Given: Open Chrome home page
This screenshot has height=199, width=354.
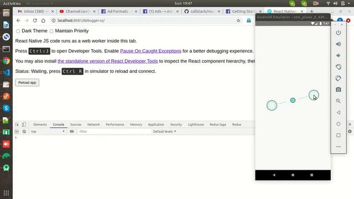Looking at the screenshot, I should click(x=43, y=20).
